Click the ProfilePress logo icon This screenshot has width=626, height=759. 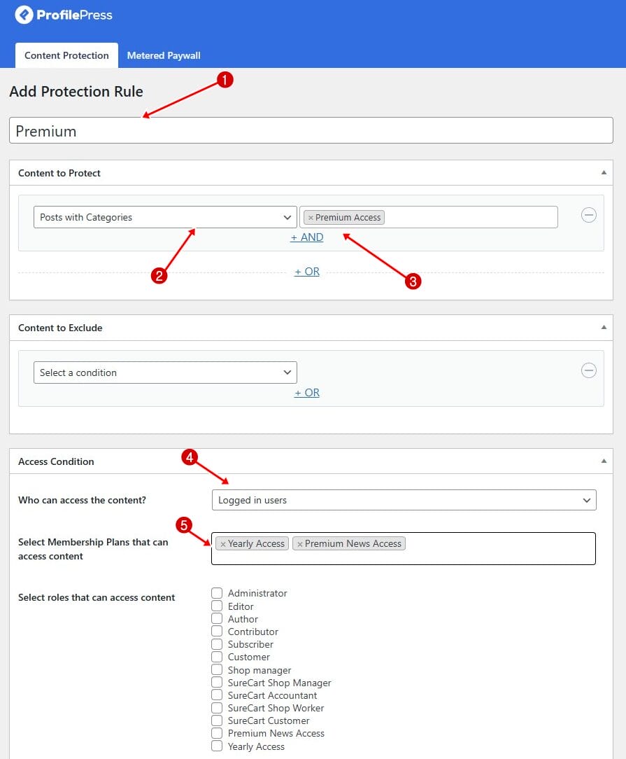pyautogui.click(x=24, y=15)
